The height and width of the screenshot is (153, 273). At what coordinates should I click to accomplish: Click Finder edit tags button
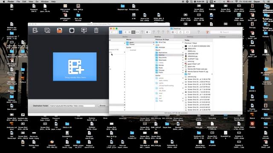click(187, 32)
